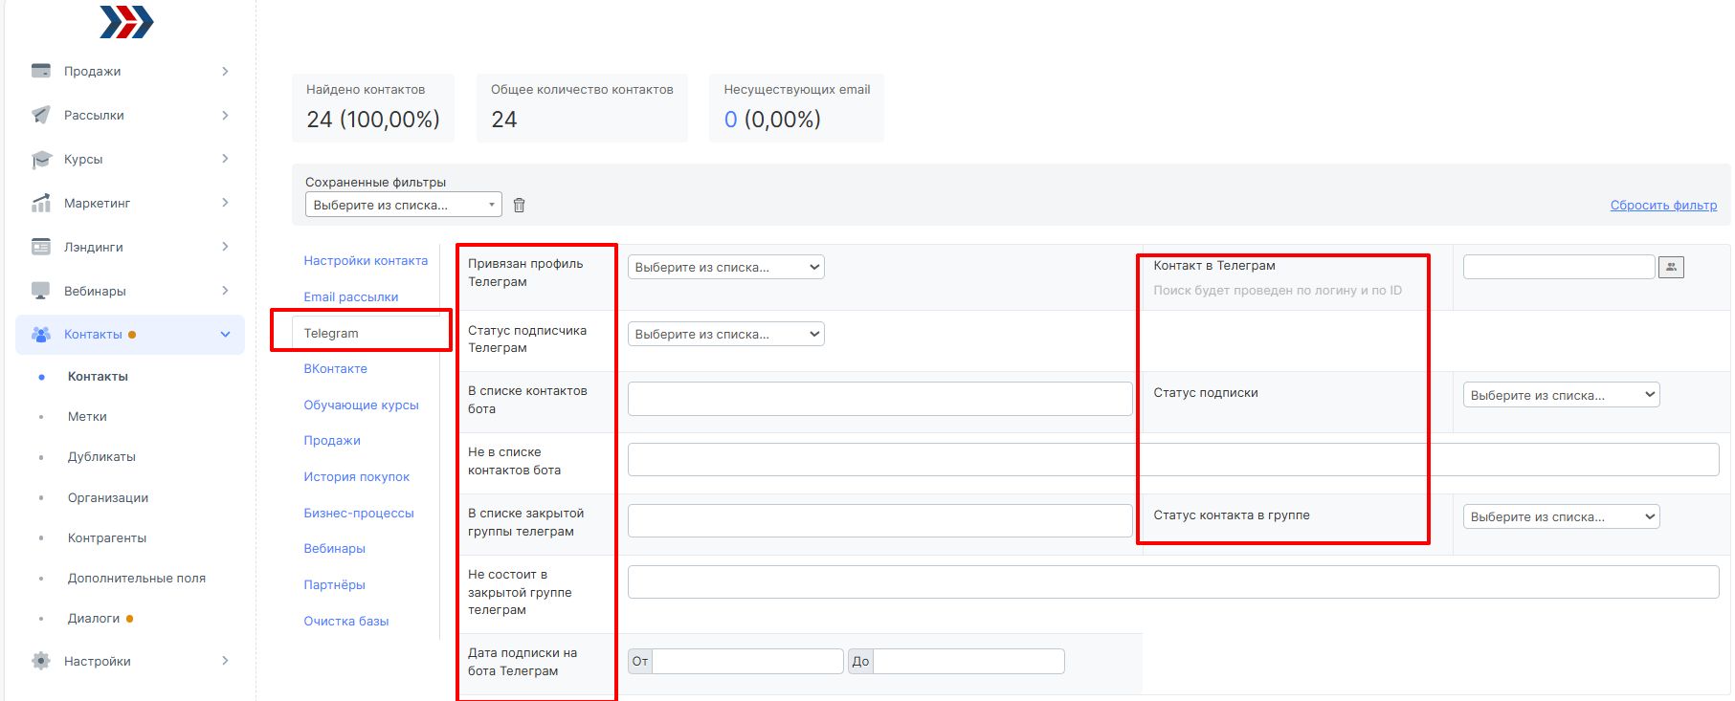Open the Диалоги submenu item
Viewport: 1735px width, 701px height.
[x=94, y=618]
